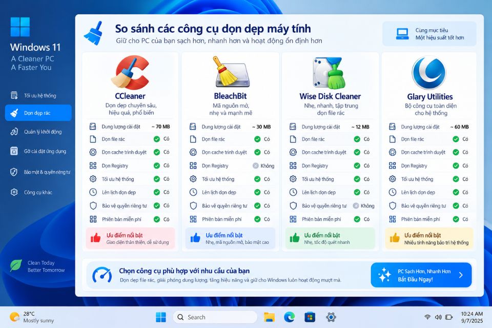
Task: Click the laptop icon in Cùng mục tiêu box
Action: [x=402, y=34]
